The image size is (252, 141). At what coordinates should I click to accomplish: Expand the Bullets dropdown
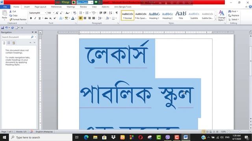click(83, 13)
